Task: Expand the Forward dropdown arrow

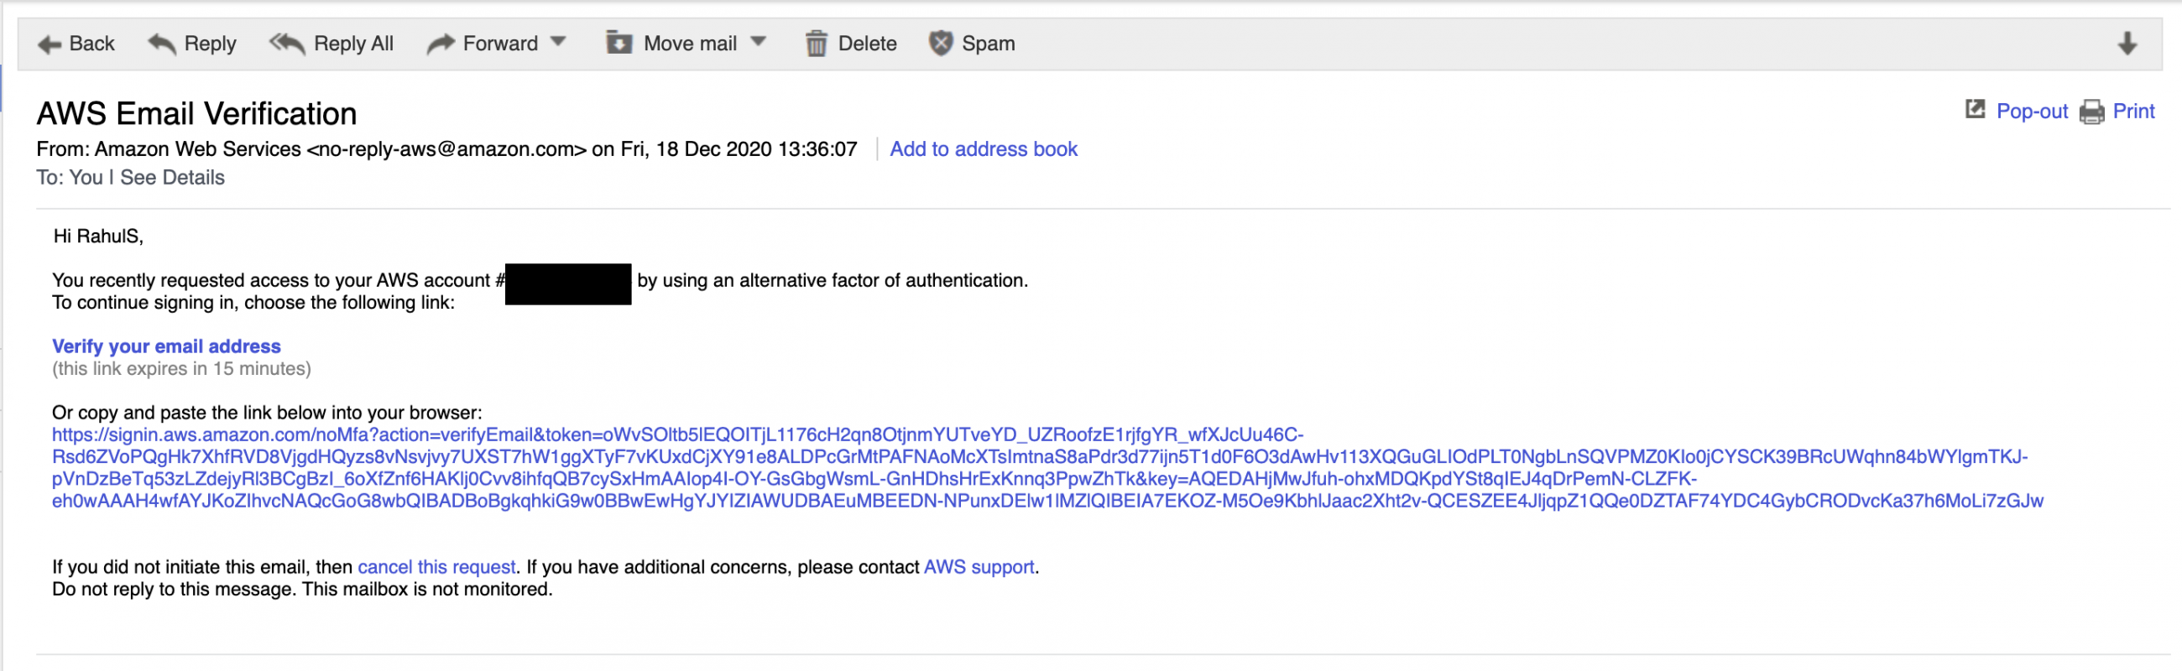Action: click(x=558, y=41)
